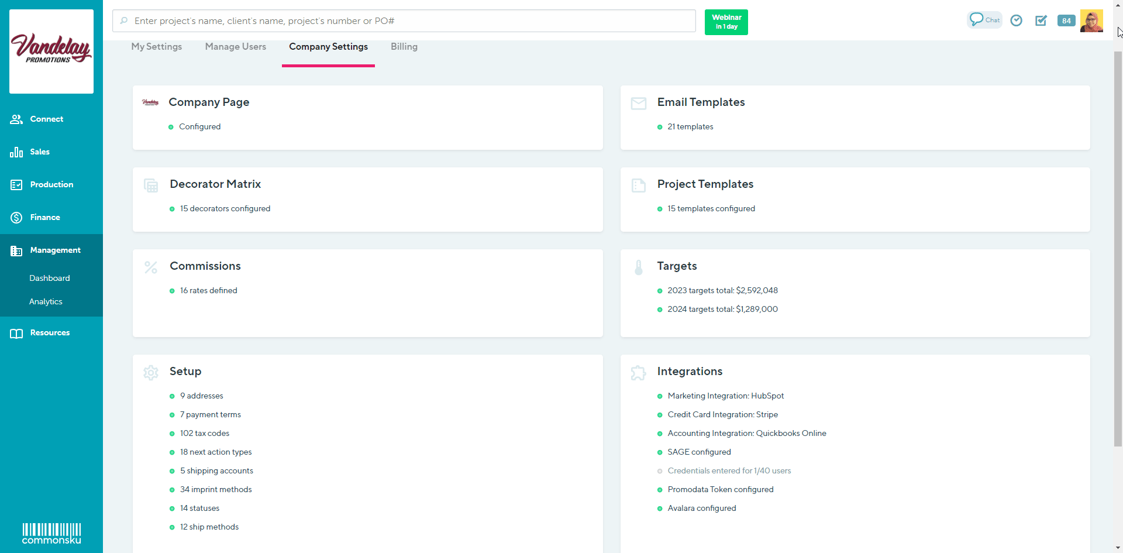Expand the Finance sidebar menu
This screenshot has height=553, width=1123.
coord(45,217)
